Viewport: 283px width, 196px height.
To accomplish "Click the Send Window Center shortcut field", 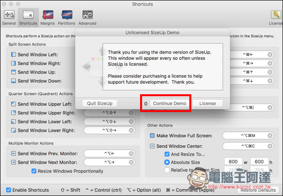I will [248, 146].
